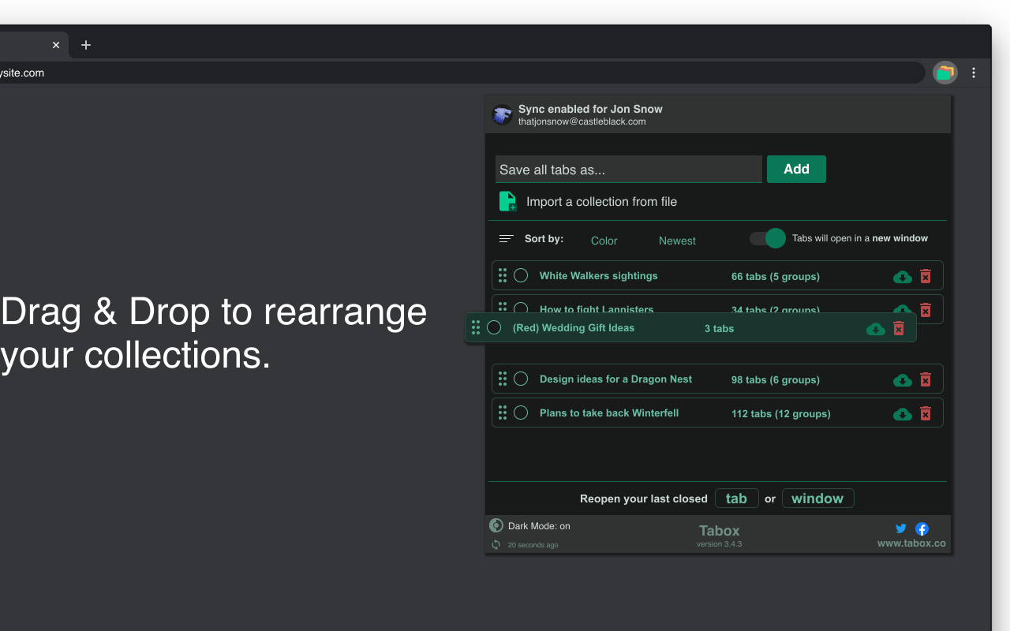Image resolution: width=1010 pixels, height=631 pixels.
Task: Click the Save all tabs as field
Action: tap(627, 169)
